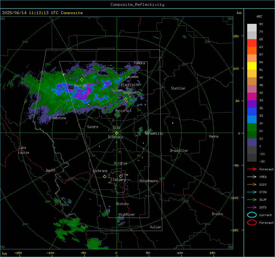Click the cyan 27ZW arrow icon
Screen dimensions: 275x257
[252, 192]
